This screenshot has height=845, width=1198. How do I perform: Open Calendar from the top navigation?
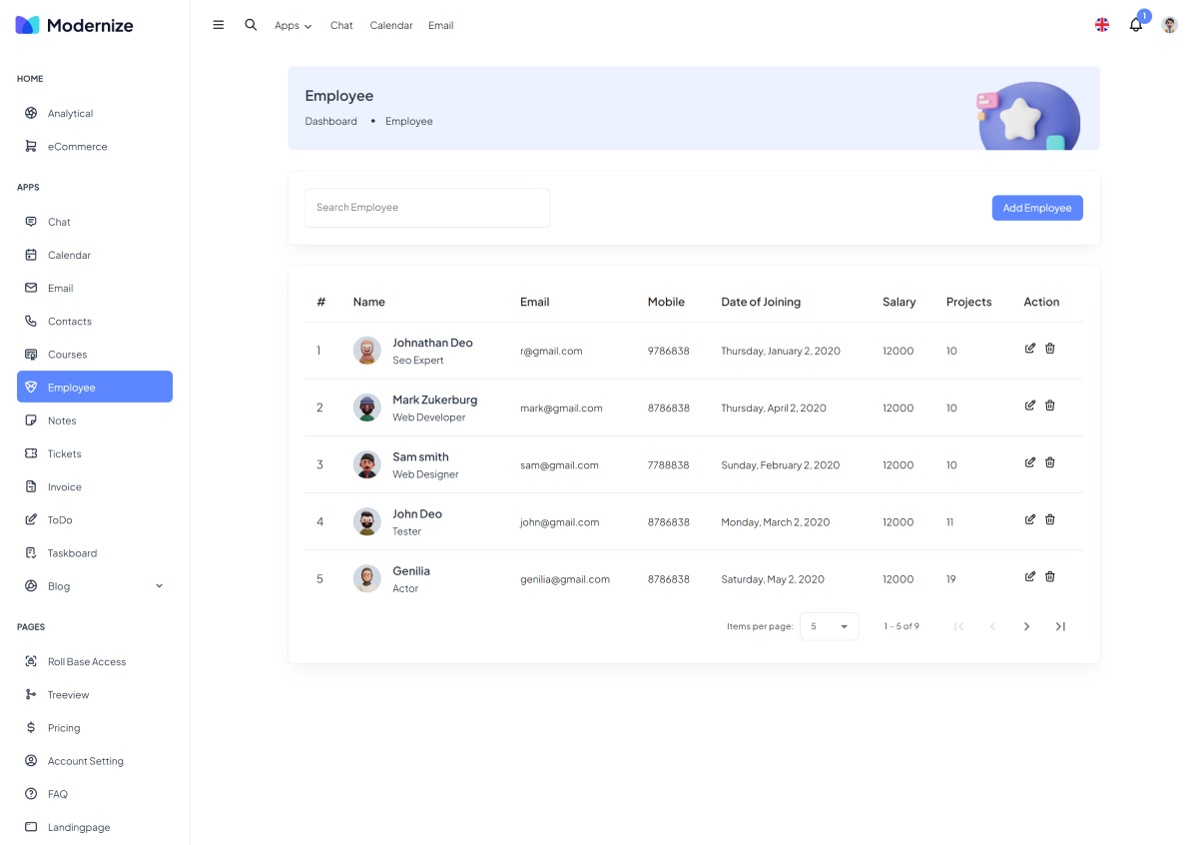(x=390, y=26)
